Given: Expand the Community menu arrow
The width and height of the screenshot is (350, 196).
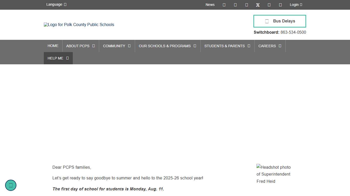Looking at the screenshot, I should [129, 46].
